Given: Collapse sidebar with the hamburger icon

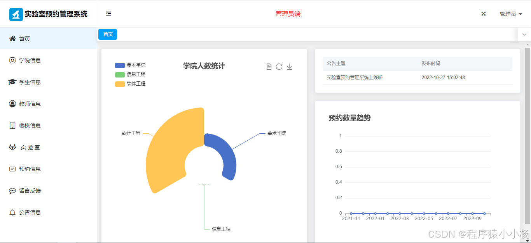Looking at the screenshot, I should point(108,14).
